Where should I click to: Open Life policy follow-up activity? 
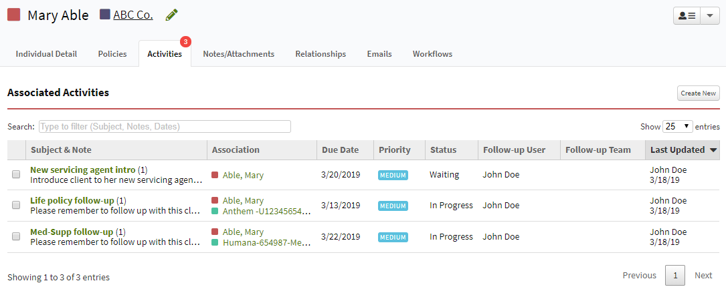coord(72,201)
